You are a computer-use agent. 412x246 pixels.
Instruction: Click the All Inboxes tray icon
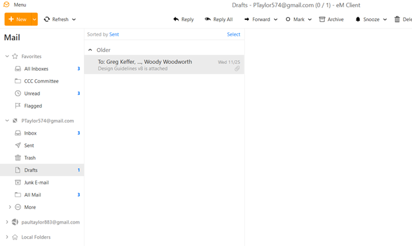point(18,69)
